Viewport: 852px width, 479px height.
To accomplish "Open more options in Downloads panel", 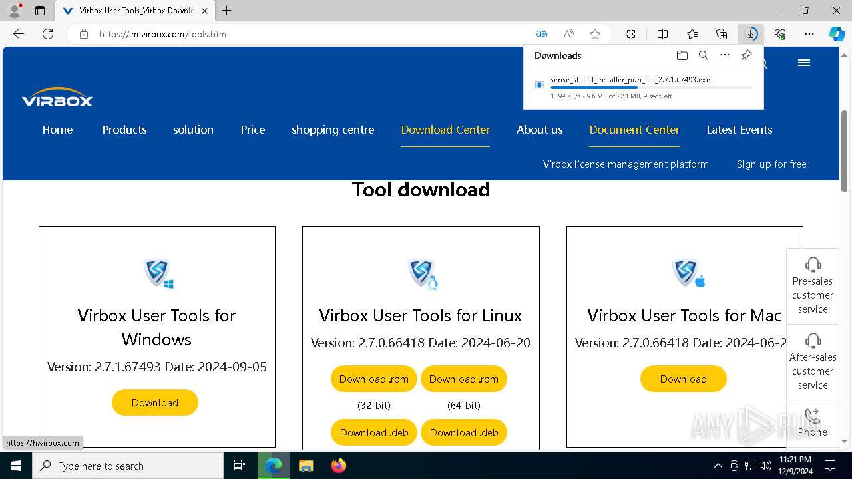I will click(x=725, y=55).
